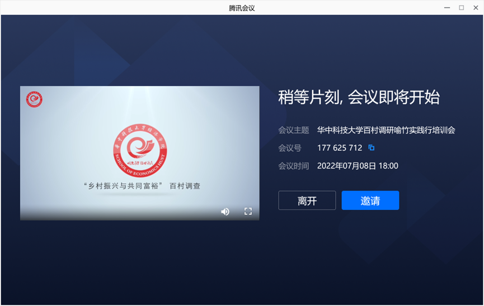The width and height of the screenshot is (484, 306).
Task: Click the blue 邀请 invite button
Action: (370, 200)
